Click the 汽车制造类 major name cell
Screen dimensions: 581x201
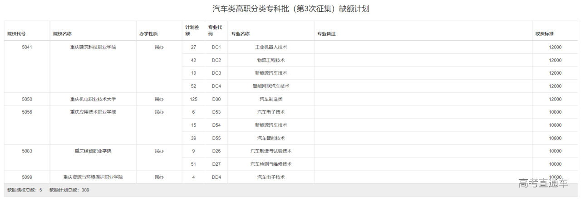(271, 99)
